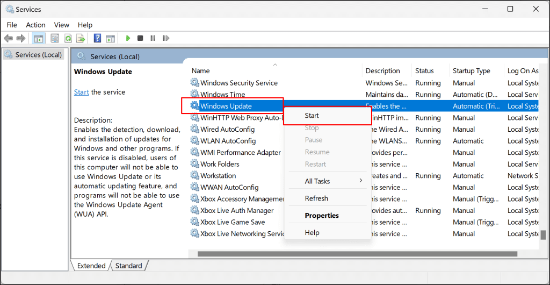Choose Properties in the context menu
Screen dimensions: 550x285
coord(322,216)
